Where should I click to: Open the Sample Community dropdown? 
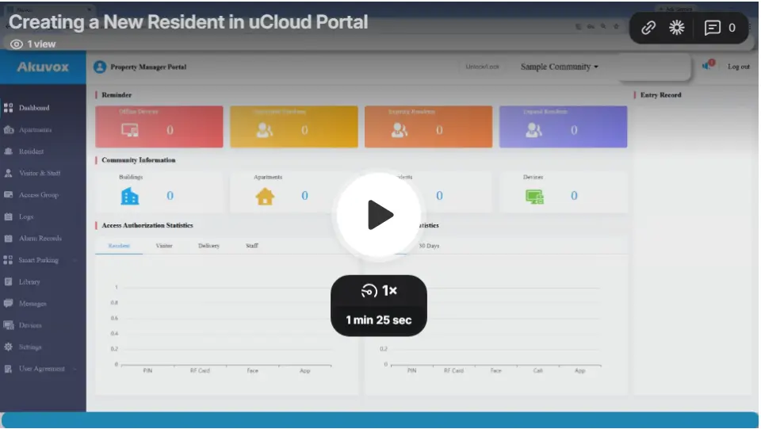pos(559,67)
